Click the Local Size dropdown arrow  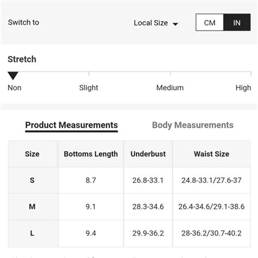175,24
